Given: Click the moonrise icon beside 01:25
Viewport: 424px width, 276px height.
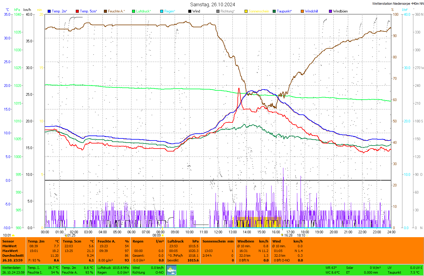Looking at the screenshot, I should 66,235.
